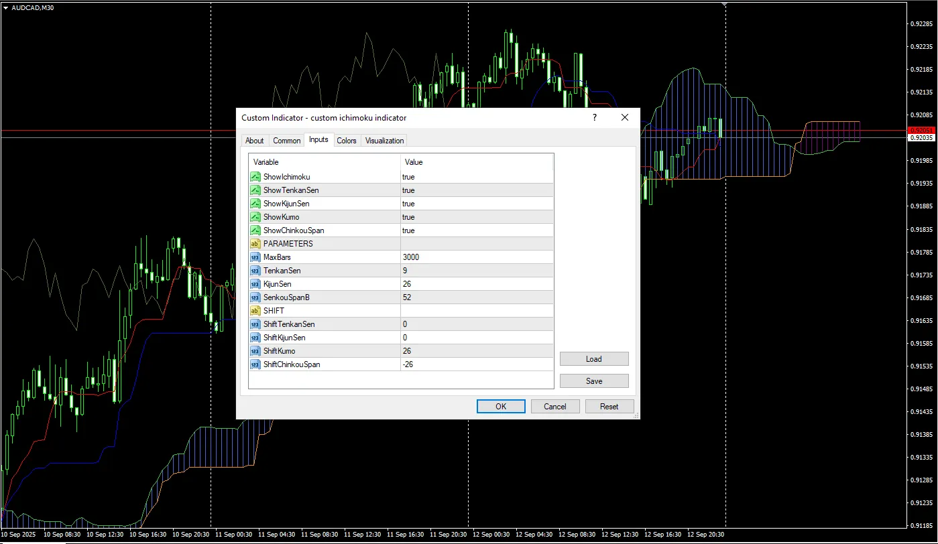Click the PARAMETERS string type icon
This screenshot has width=938, height=544.
[x=255, y=244]
